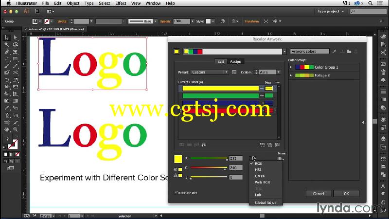
Task: Click the recolor artwork wheel icon in control bar
Action: (x=223, y=21)
